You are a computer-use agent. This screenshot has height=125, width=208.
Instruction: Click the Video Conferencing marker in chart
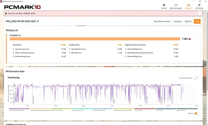pyautogui.click(x=14, y=98)
